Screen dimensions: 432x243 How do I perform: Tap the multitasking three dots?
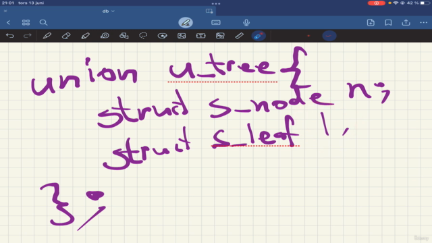[216, 3]
